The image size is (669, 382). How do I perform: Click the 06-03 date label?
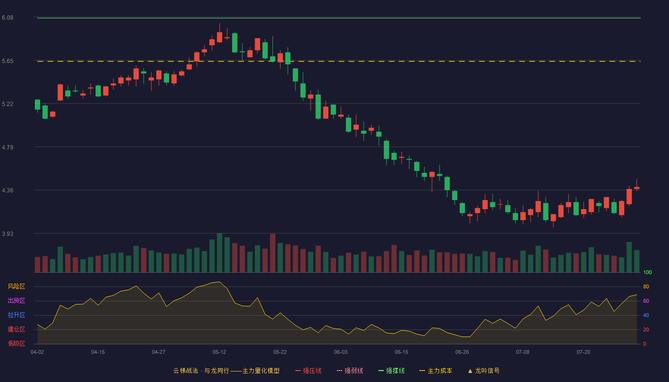pos(341,352)
